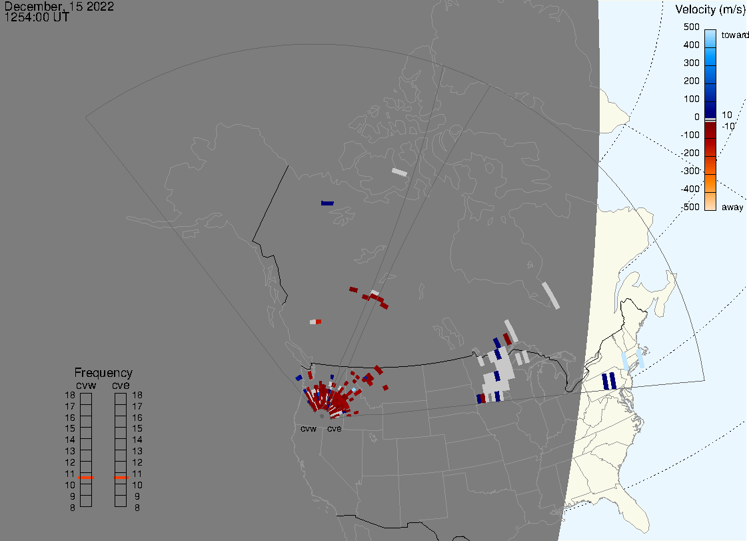Viewport: 749px width, 541px height.
Task: Click the "300" velocity scale value
Action: click(691, 63)
